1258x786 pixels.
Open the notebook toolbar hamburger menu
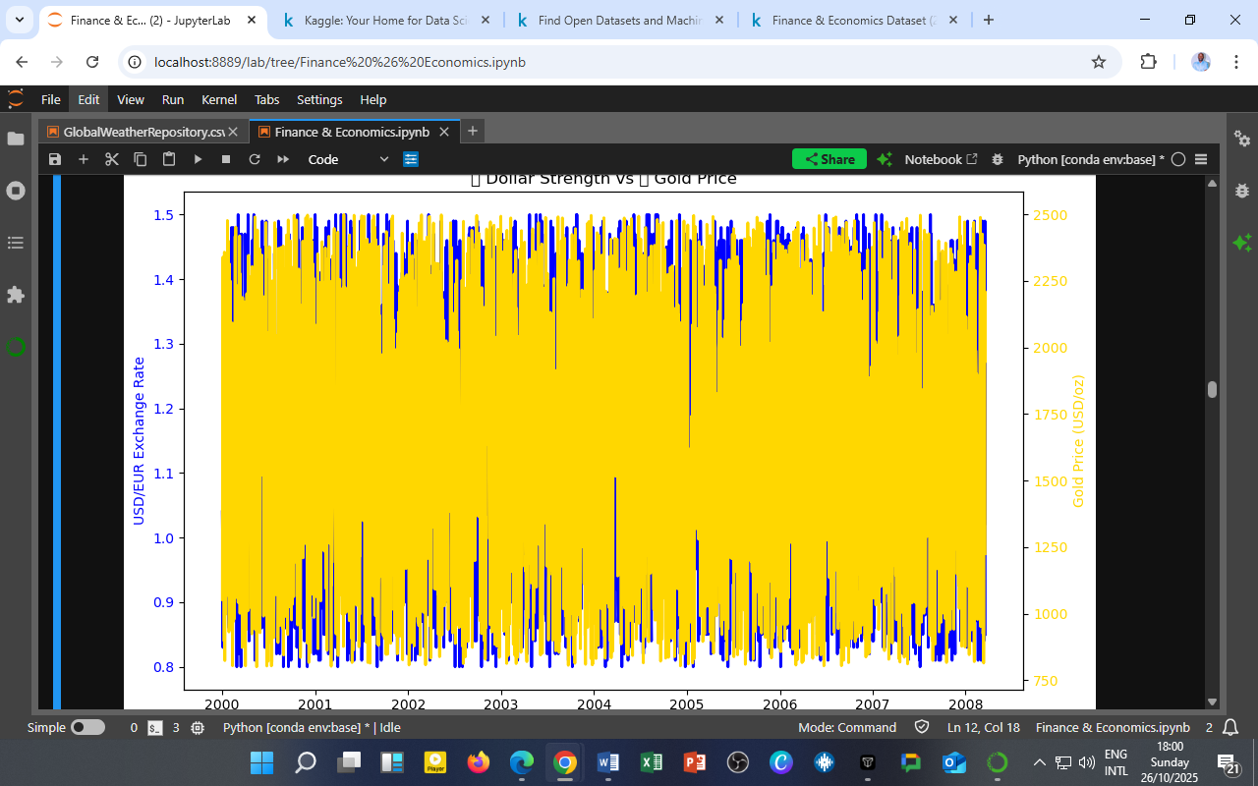pyautogui.click(x=1200, y=159)
